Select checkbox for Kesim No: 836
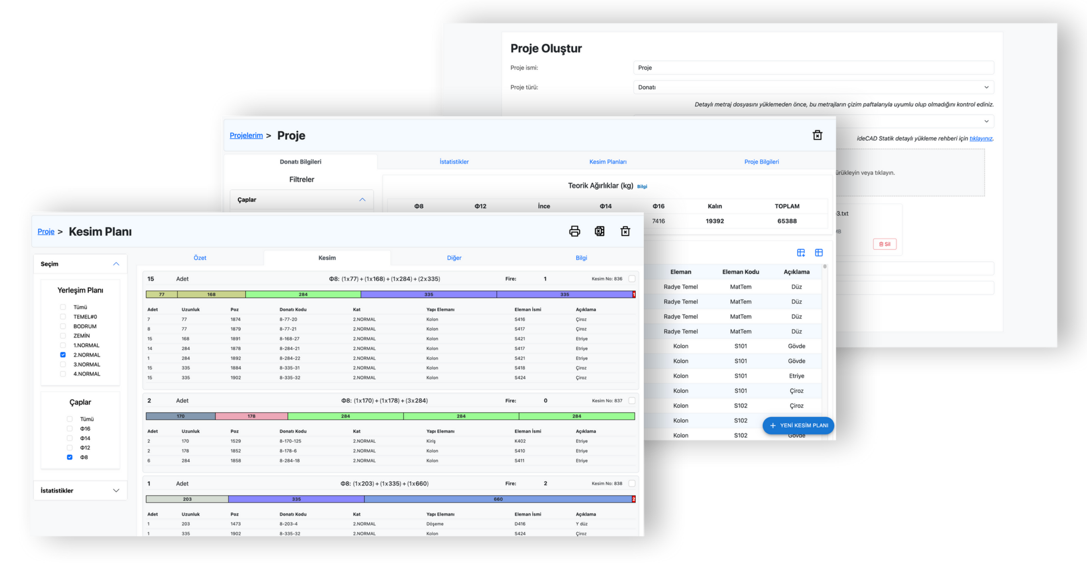1087x568 pixels. click(x=632, y=278)
